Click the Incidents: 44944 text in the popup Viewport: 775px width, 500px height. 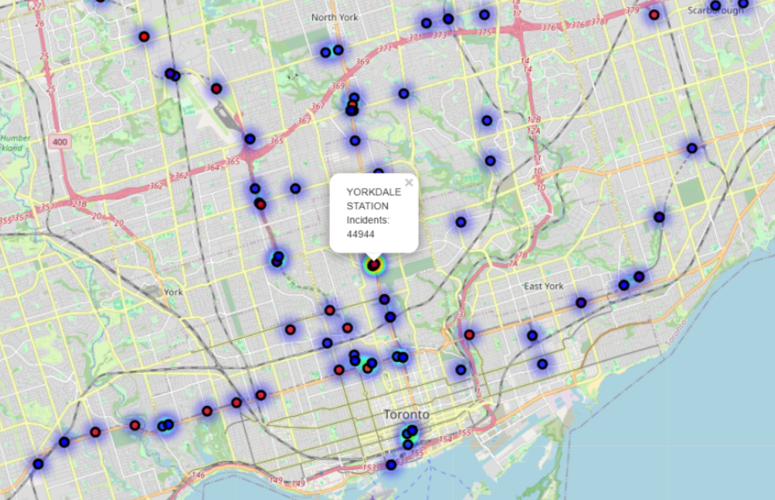pyautogui.click(x=367, y=227)
